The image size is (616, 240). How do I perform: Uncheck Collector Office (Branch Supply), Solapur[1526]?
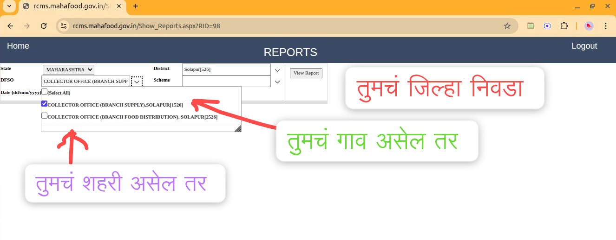coord(45,104)
